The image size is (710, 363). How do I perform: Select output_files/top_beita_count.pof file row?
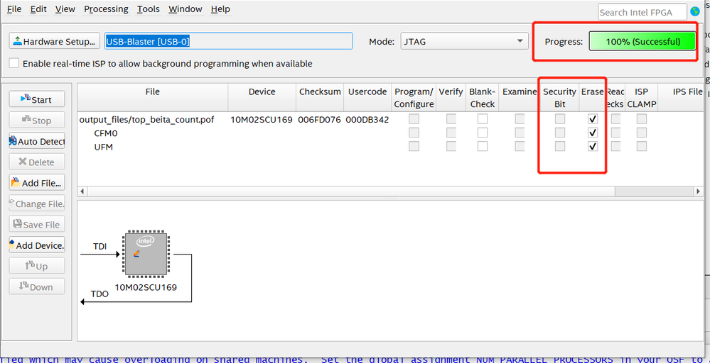[x=146, y=120]
